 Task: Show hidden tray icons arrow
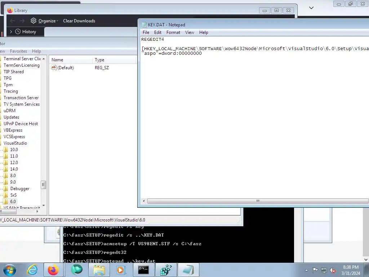(306, 270)
